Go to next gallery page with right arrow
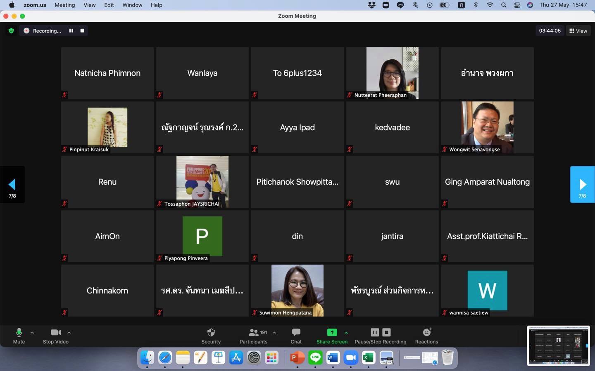Image resolution: width=595 pixels, height=371 pixels. (582, 185)
